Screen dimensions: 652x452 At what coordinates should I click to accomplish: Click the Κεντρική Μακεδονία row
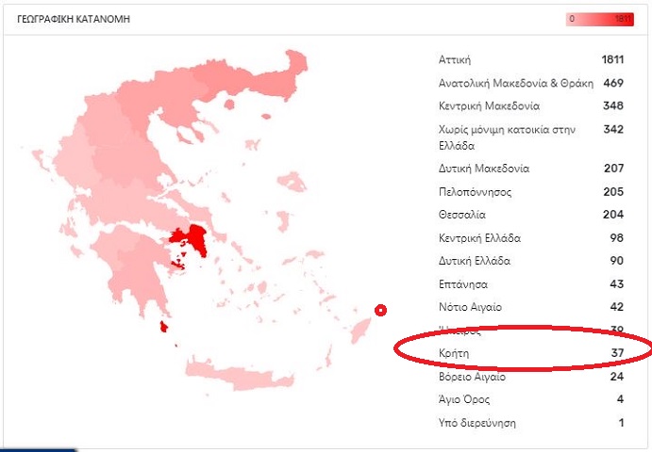[531, 105]
